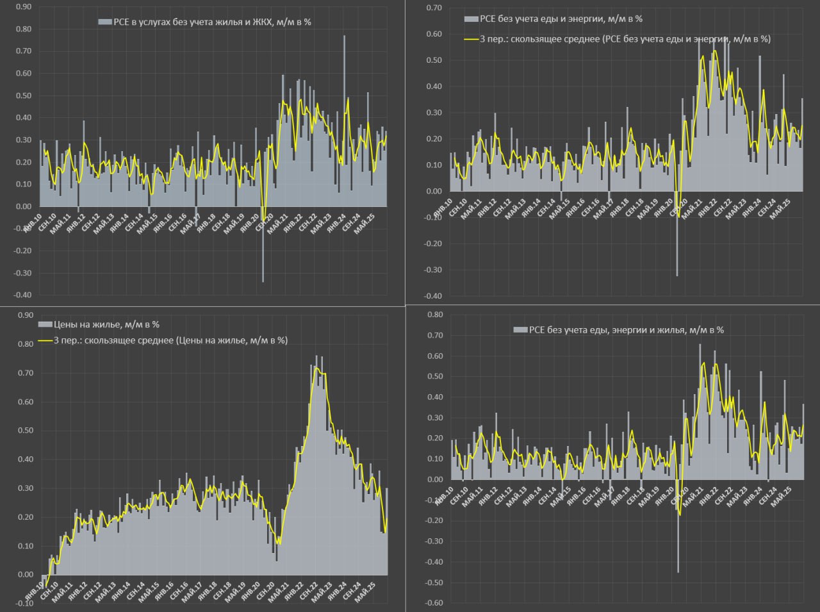Click gray legend swatch for PCE в услугах

click(x=105, y=22)
